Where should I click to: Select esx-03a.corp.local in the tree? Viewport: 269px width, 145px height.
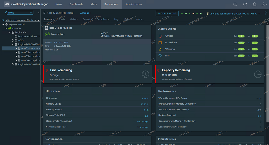pyautogui.click(x=30, y=56)
